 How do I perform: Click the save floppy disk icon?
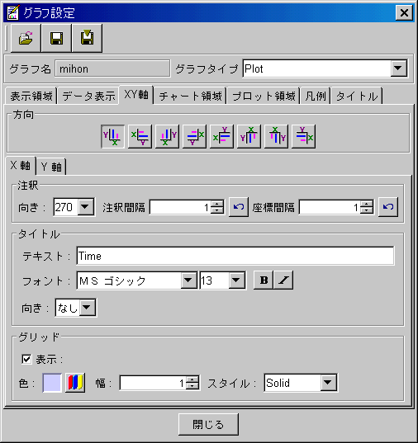pos(56,38)
